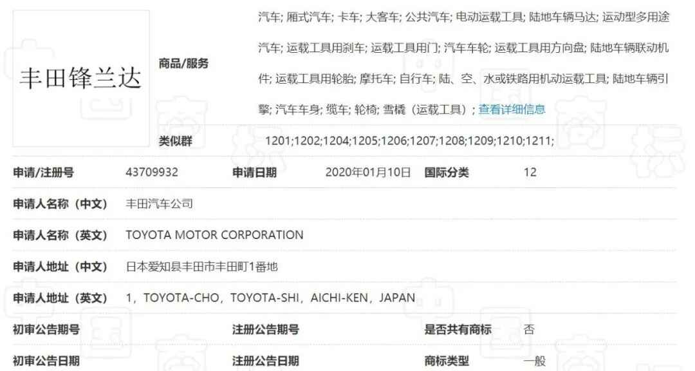Click the 商品/服务 label

[183, 64]
